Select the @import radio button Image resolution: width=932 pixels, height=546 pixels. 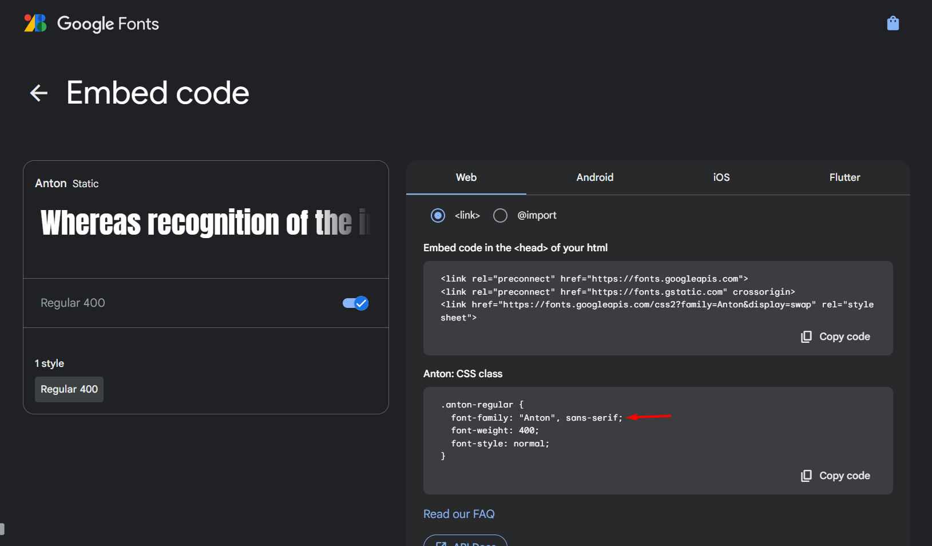[x=500, y=215]
